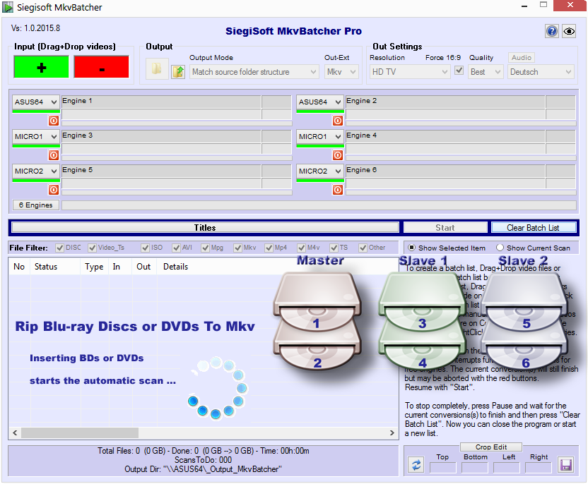Toggle the Force 16:9 checkbox
Screen dimensions: 588x484
tap(459, 71)
